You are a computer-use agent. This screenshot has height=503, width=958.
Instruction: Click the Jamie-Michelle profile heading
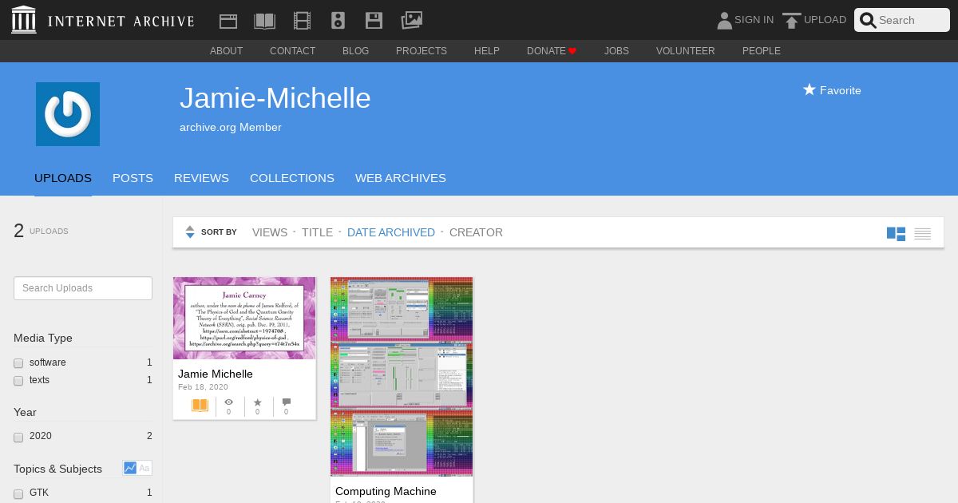275,98
